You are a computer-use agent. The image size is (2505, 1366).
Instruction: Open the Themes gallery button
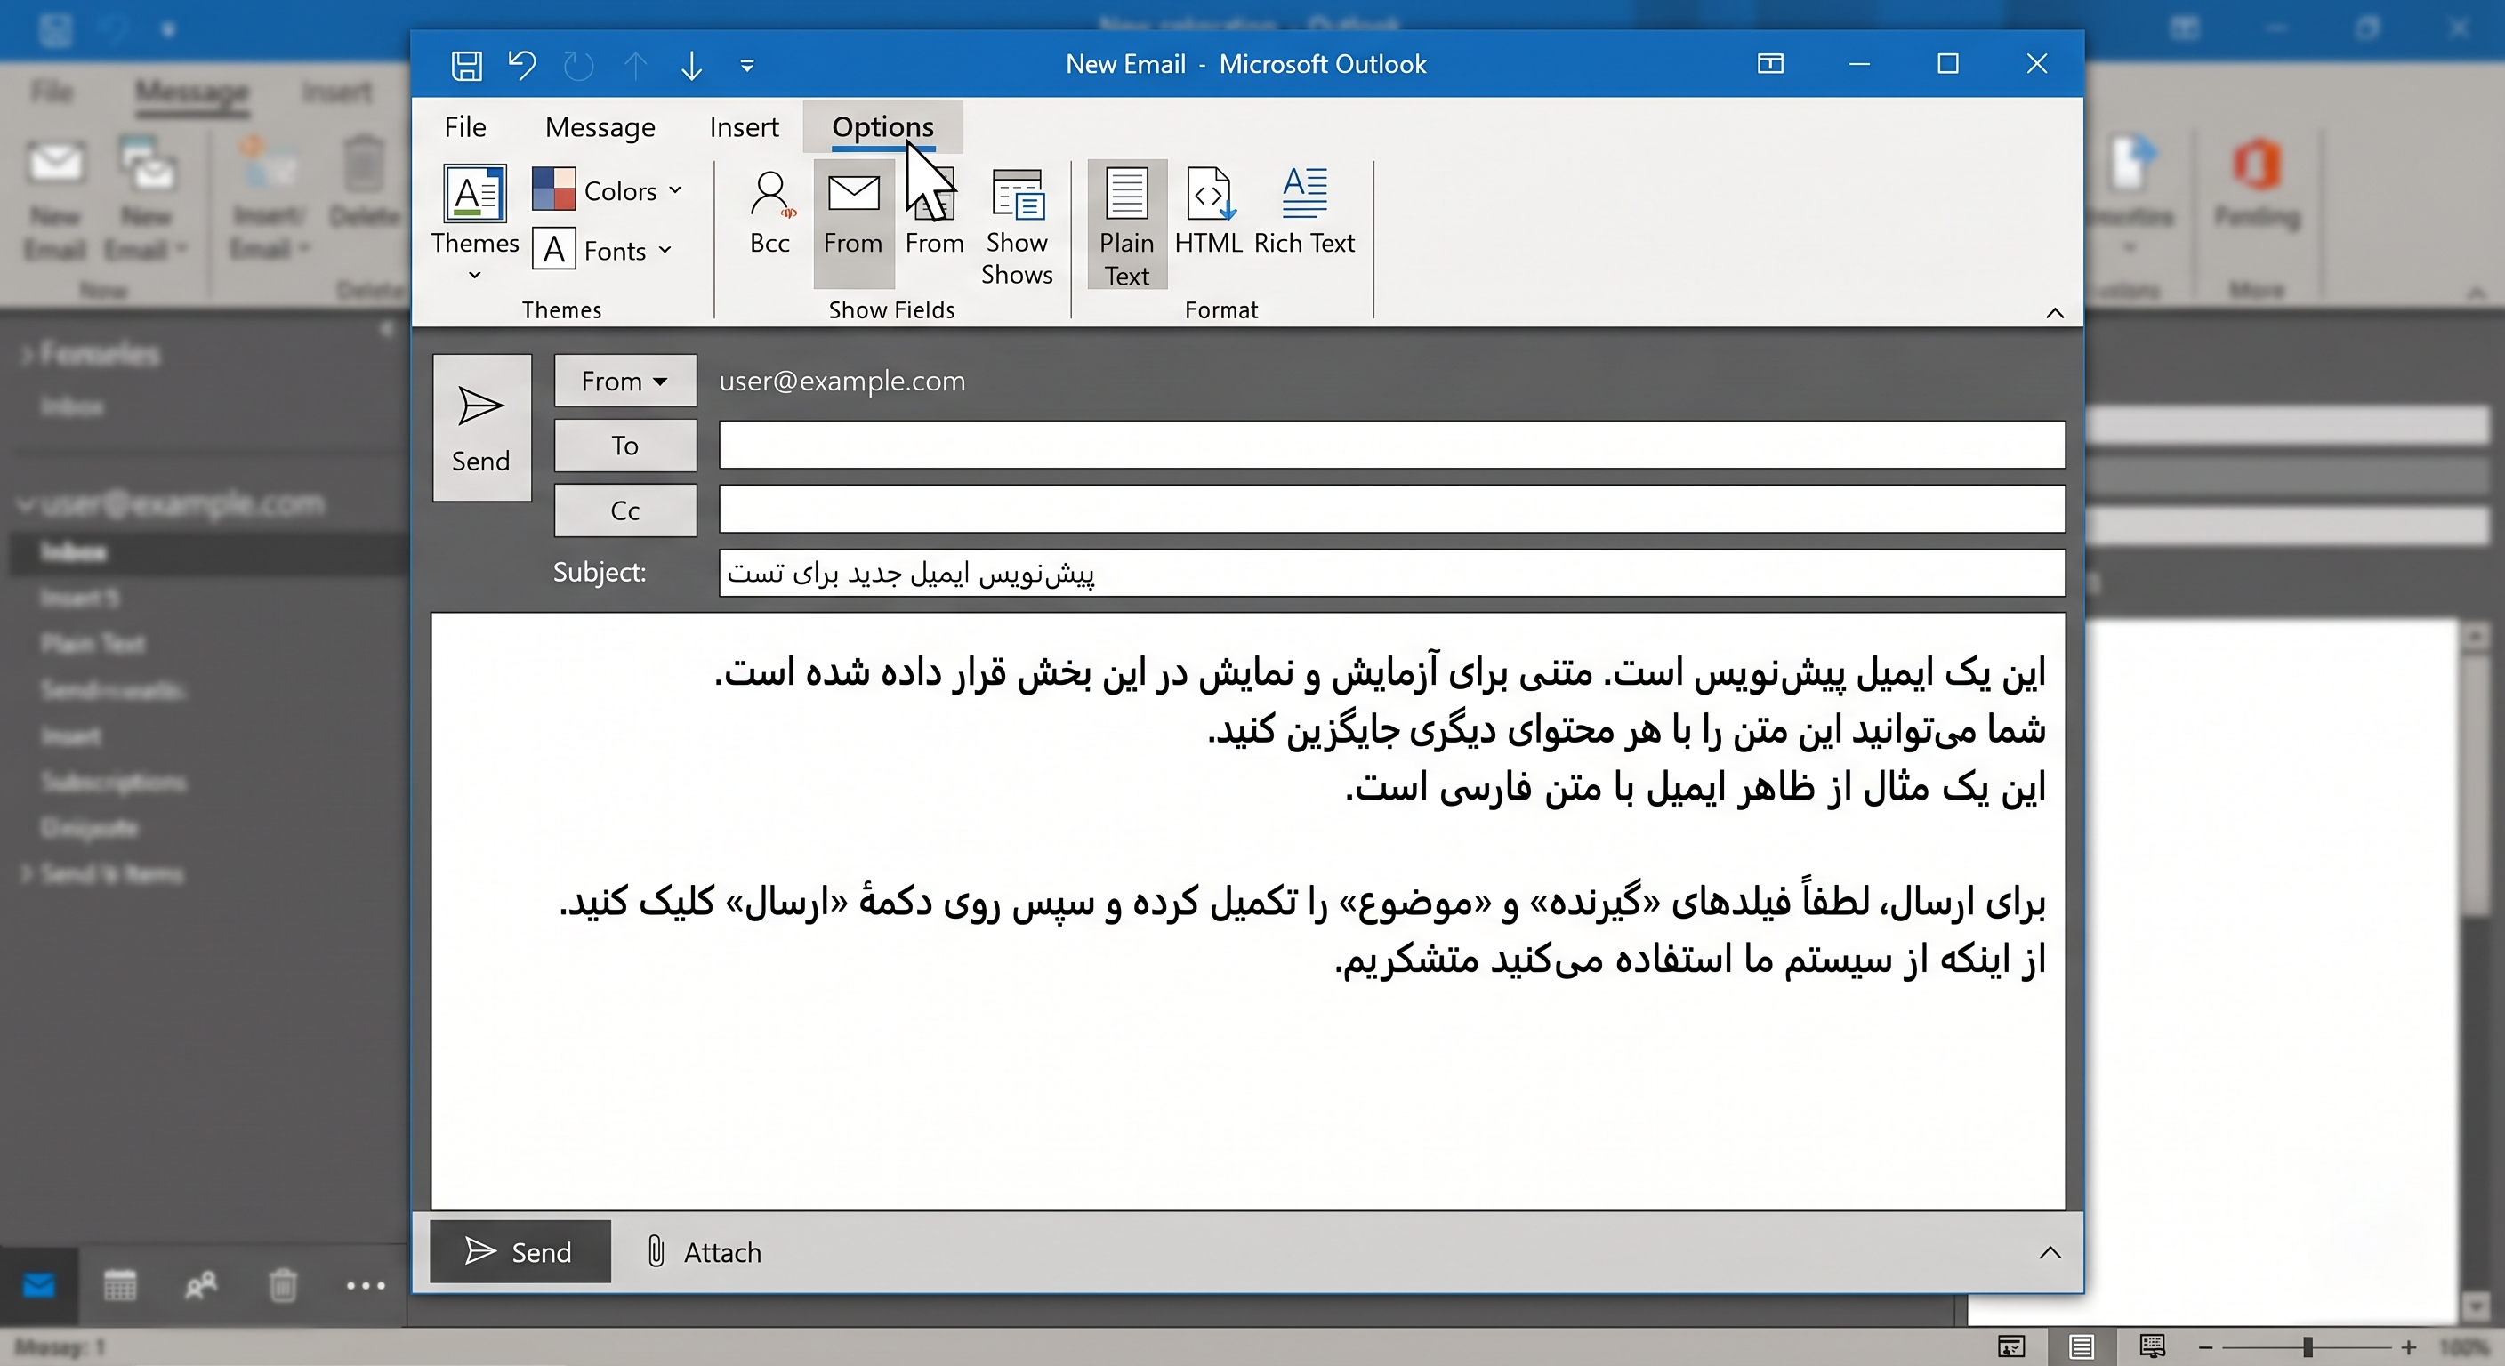(x=474, y=222)
